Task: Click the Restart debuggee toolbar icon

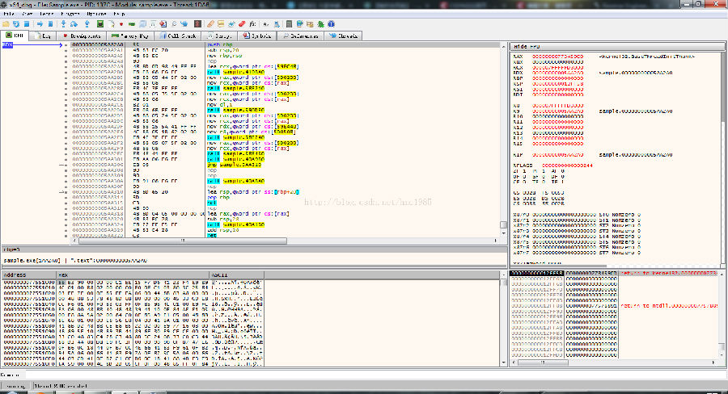Action: 16,23
